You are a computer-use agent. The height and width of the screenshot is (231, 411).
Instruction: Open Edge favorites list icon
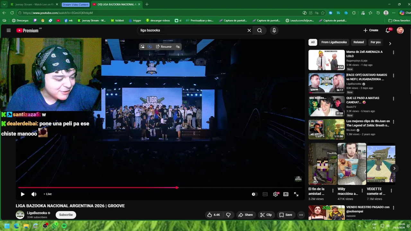pos(370,13)
